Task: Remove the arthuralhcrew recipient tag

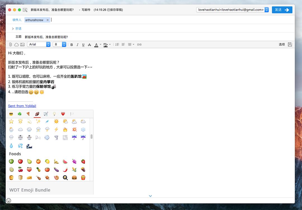Action: coord(48,20)
